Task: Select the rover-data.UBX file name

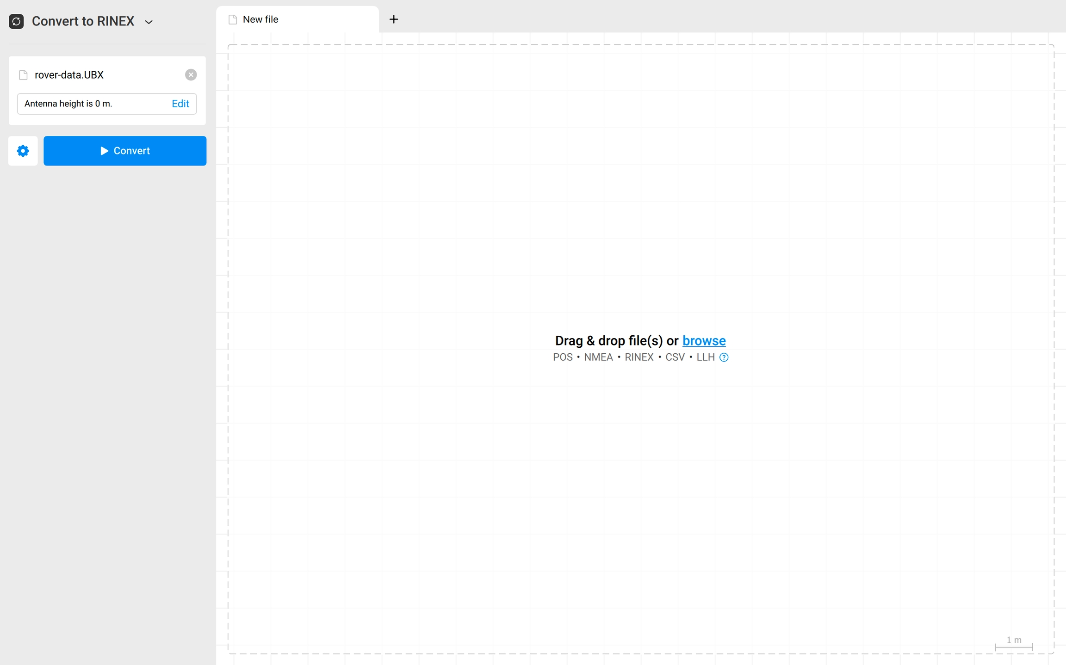Action: point(69,75)
